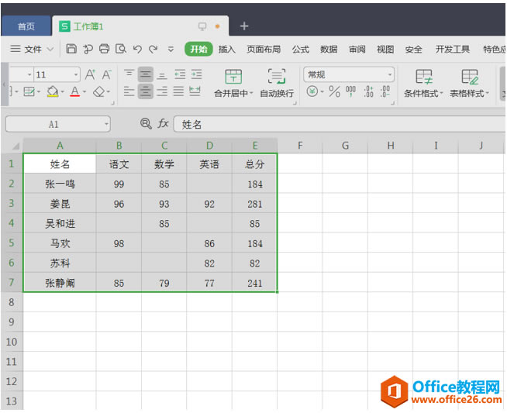
Task: Click the export-to-PDF icon beside Save
Action: click(88, 49)
